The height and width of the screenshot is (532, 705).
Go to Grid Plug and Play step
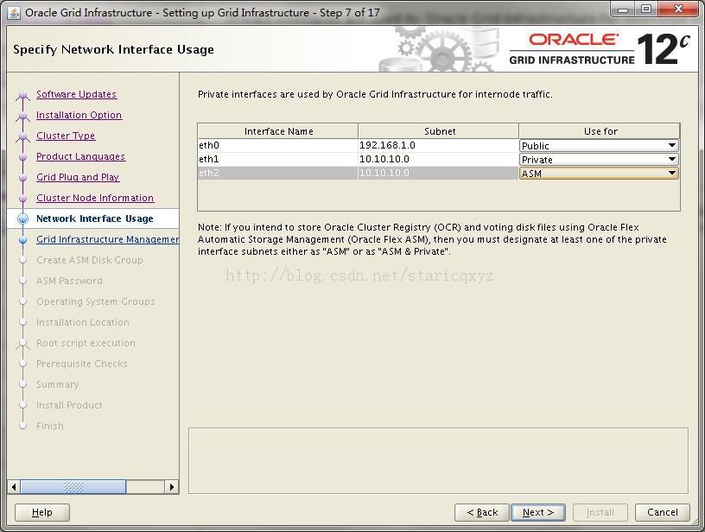[x=78, y=177]
